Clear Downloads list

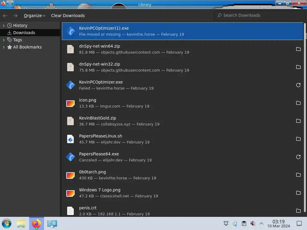(x=68, y=16)
